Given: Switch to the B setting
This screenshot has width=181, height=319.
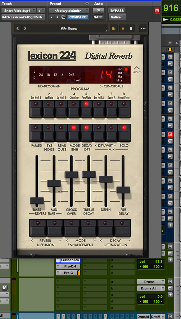Looking at the screenshot, I should 131,28.
